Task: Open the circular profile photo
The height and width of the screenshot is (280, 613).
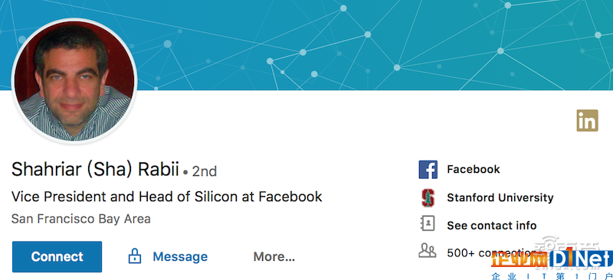Action: pos(74,81)
